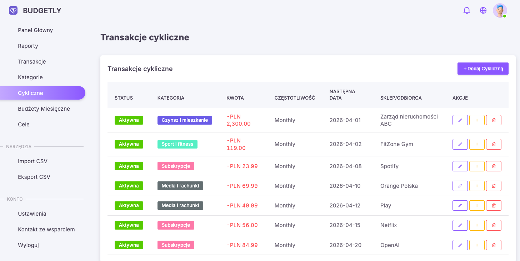Pause the Orange Polska transaction

click(477, 186)
